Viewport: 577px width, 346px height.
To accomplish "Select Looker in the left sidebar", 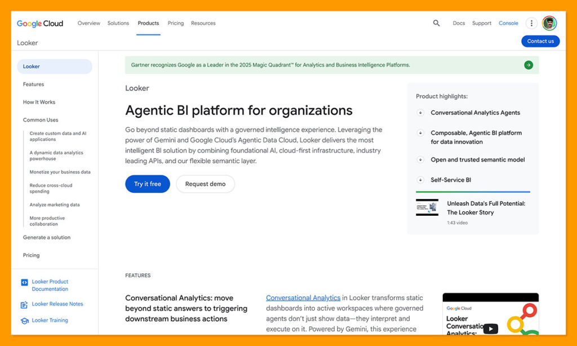I will pos(55,66).
